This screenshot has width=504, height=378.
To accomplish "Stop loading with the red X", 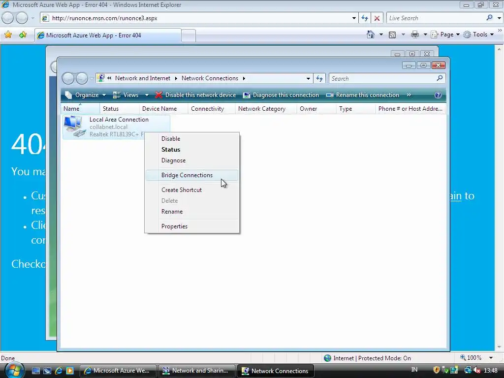I will click(377, 18).
